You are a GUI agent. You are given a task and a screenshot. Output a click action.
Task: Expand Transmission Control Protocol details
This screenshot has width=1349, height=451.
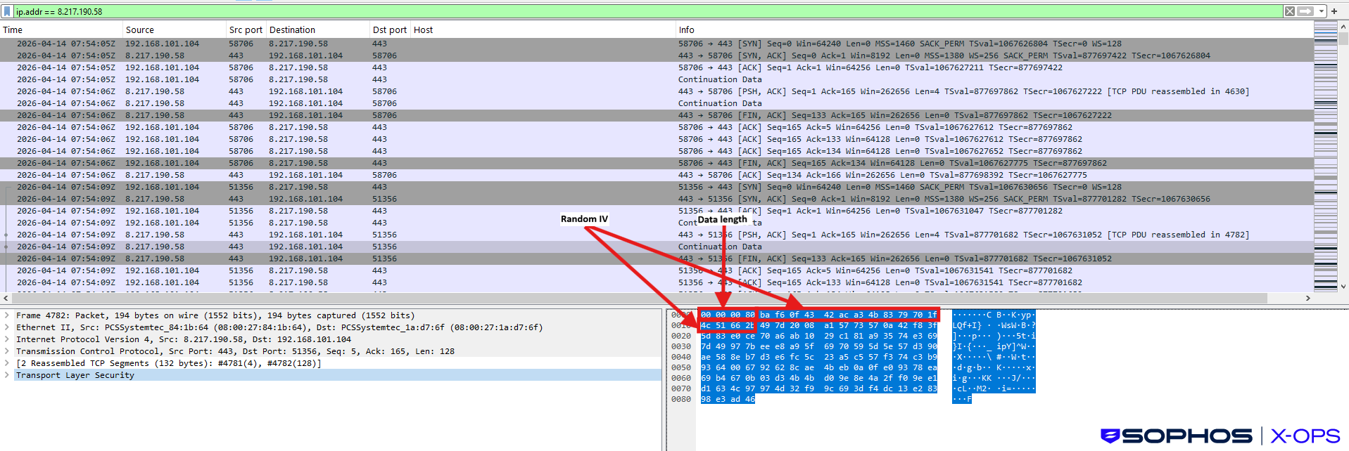(x=7, y=351)
